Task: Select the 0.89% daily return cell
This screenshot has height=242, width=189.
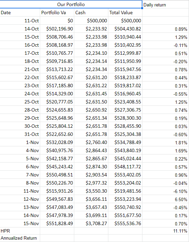Action: pyautogui.click(x=166, y=29)
